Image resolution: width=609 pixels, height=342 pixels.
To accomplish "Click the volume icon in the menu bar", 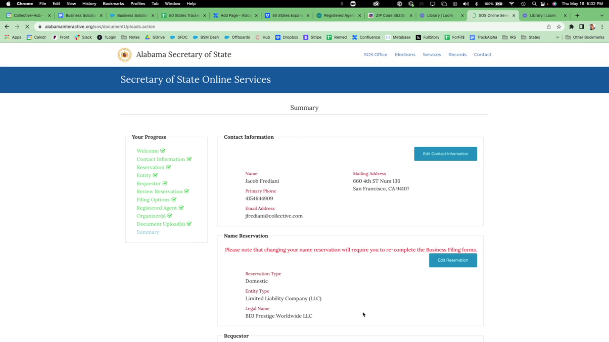I will pyautogui.click(x=466, y=4).
